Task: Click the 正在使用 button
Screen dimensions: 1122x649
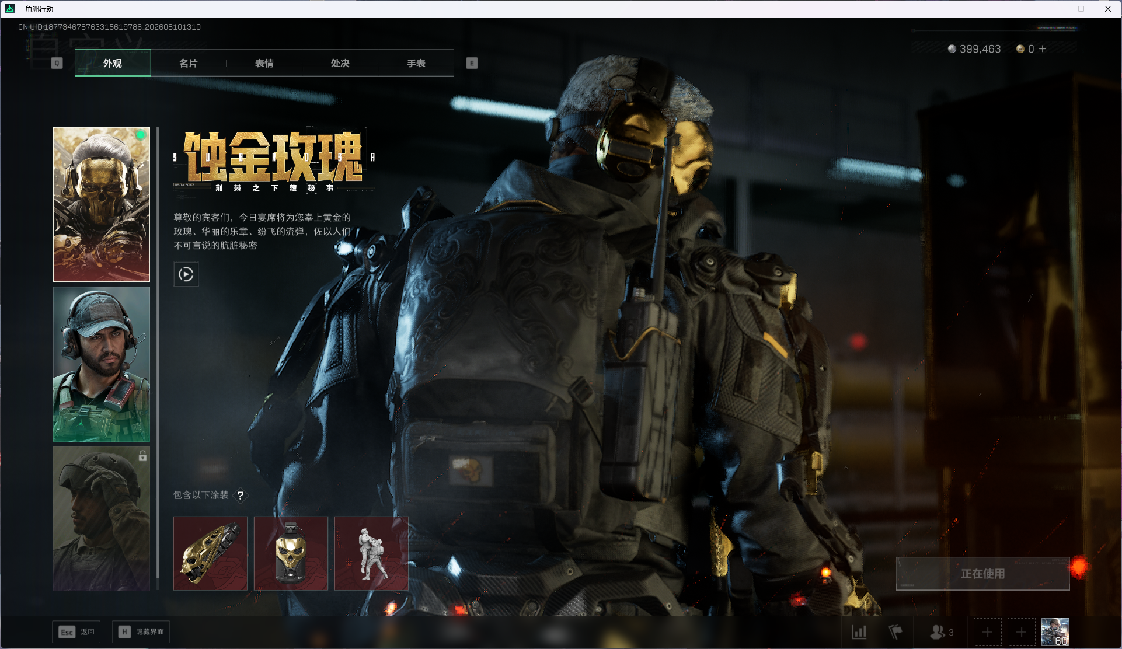Action: (983, 574)
